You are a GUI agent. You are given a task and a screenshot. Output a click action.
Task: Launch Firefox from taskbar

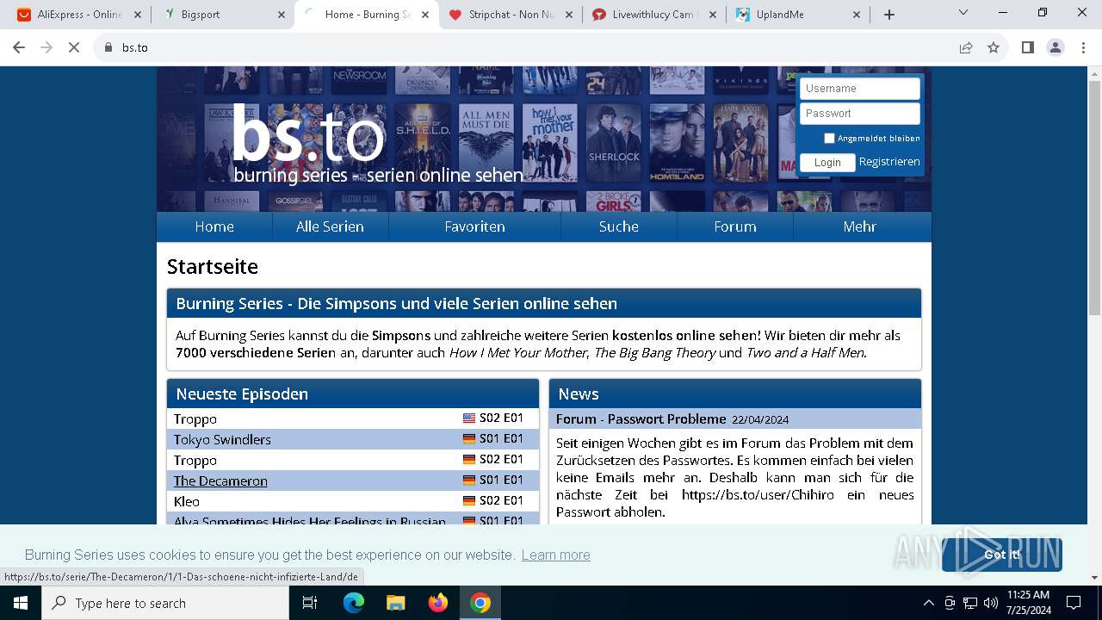click(438, 603)
